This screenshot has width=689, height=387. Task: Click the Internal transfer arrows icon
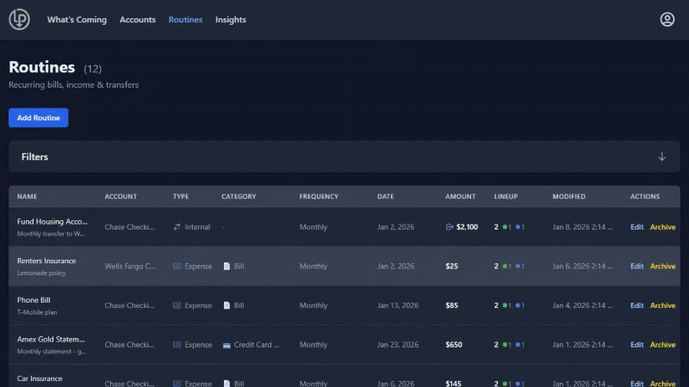point(177,227)
